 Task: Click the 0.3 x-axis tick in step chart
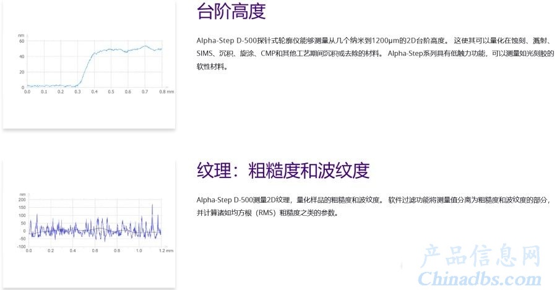77,92
